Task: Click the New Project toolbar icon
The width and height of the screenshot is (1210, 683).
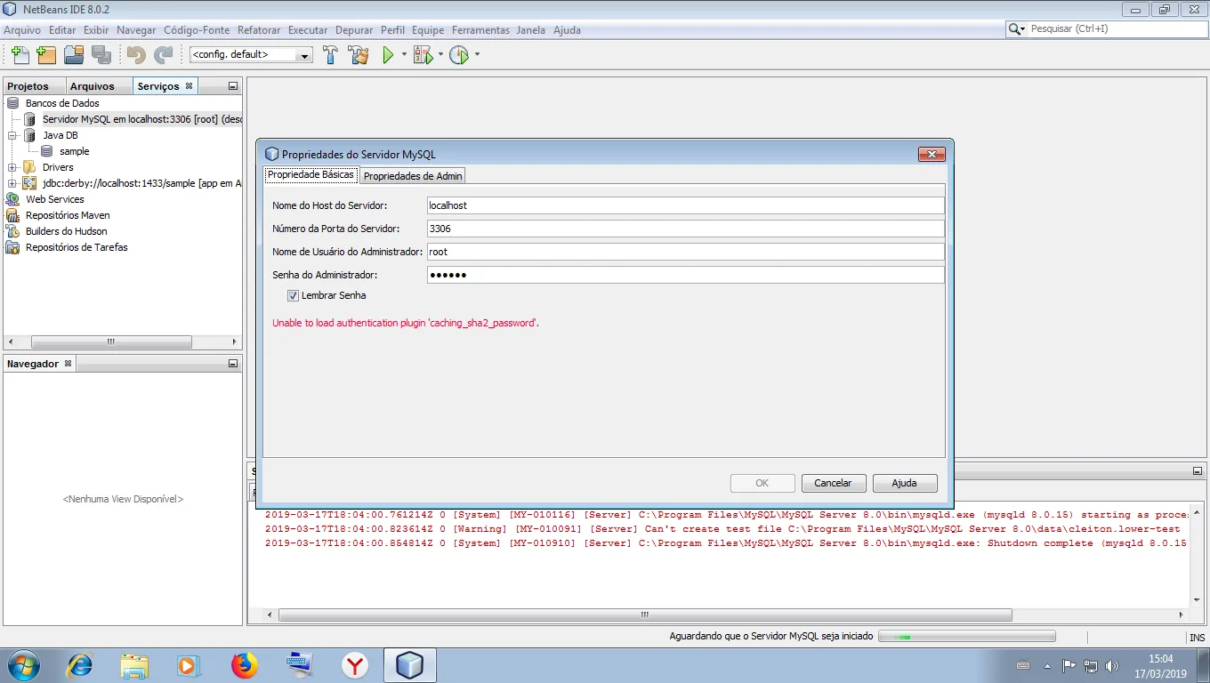Action: [x=46, y=55]
